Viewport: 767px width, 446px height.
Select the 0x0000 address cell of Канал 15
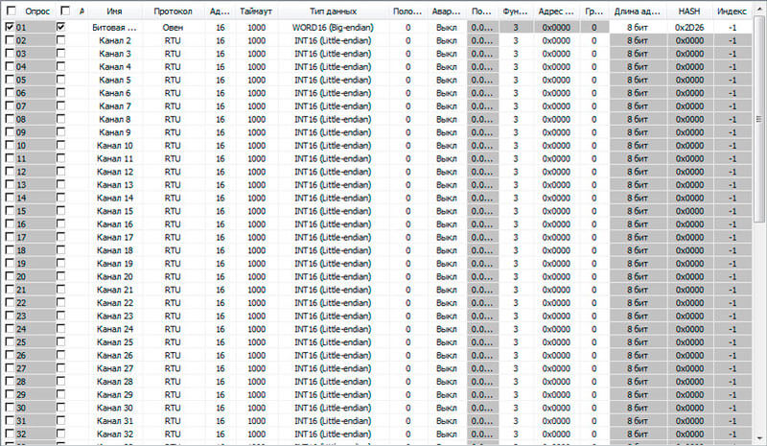[556, 211]
